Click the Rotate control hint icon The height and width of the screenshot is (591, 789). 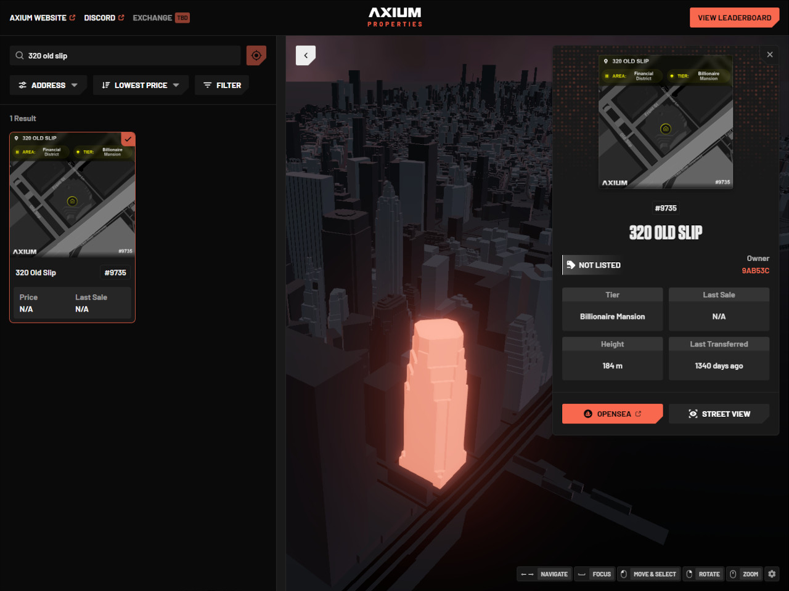tap(690, 574)
